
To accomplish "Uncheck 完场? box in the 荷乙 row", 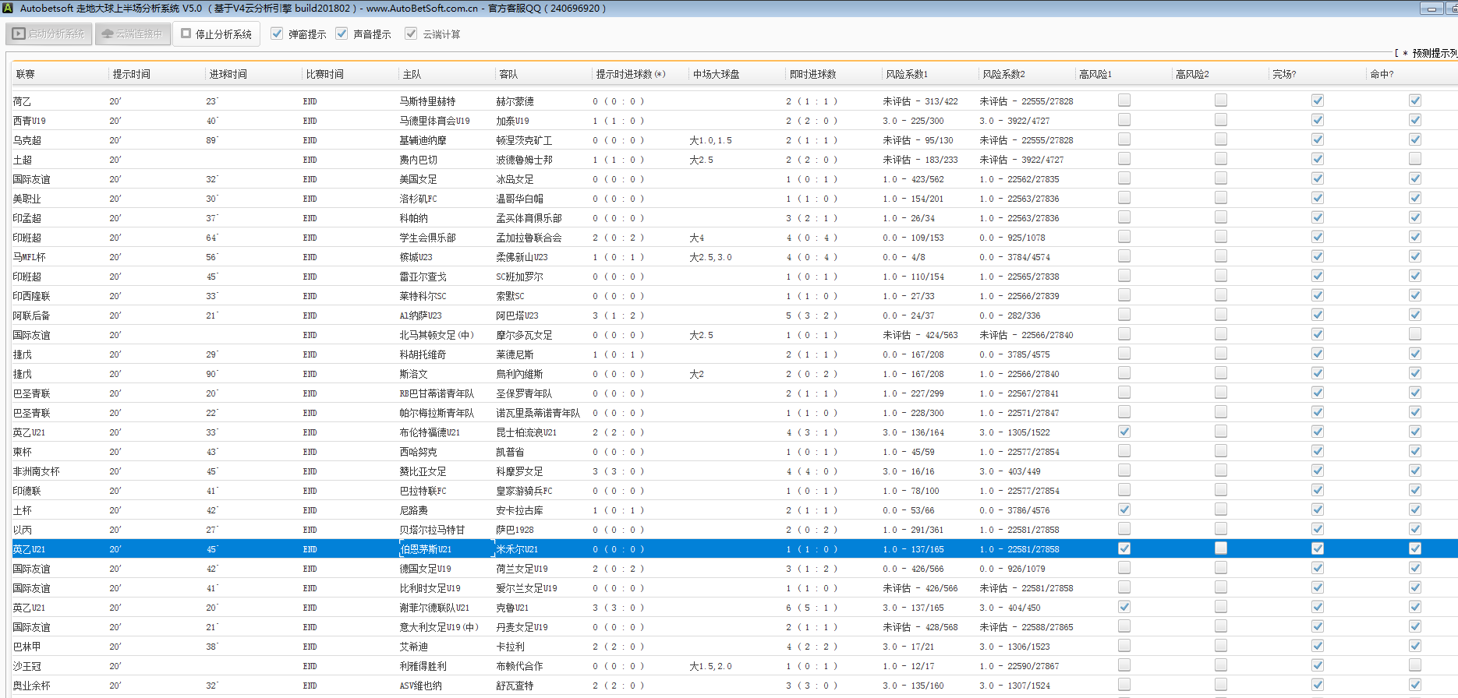I will click(x=1317, y=100).
